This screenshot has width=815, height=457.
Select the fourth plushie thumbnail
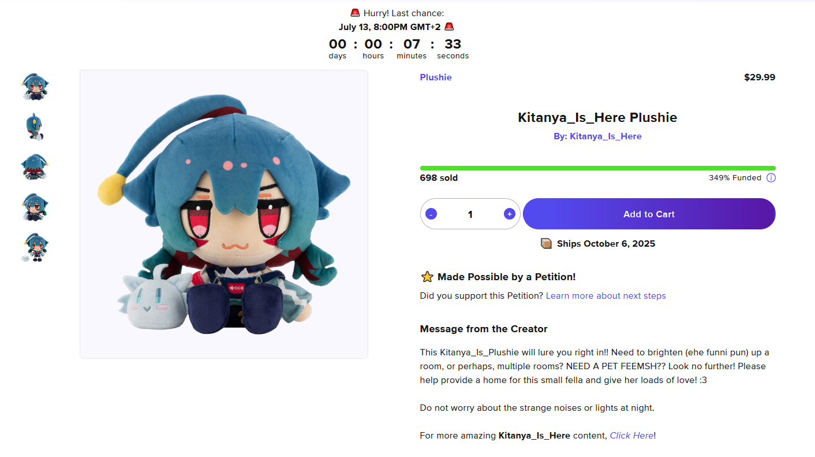(35, 207)
